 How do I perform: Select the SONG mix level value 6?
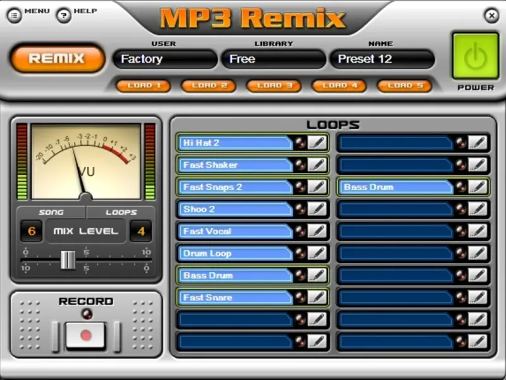tap(31, 231)
